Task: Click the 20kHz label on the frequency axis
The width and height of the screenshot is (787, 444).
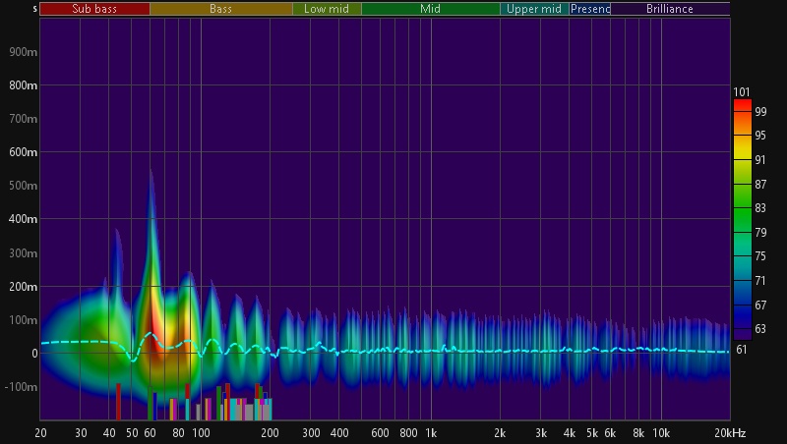Action: click(730, 433)
